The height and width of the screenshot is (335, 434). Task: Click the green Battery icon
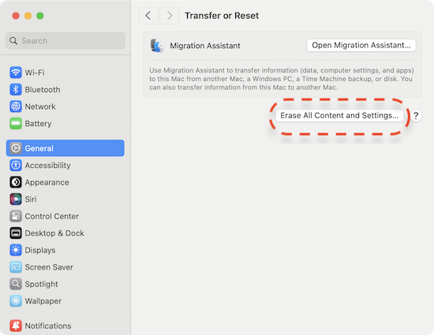[x=16, y=123]
